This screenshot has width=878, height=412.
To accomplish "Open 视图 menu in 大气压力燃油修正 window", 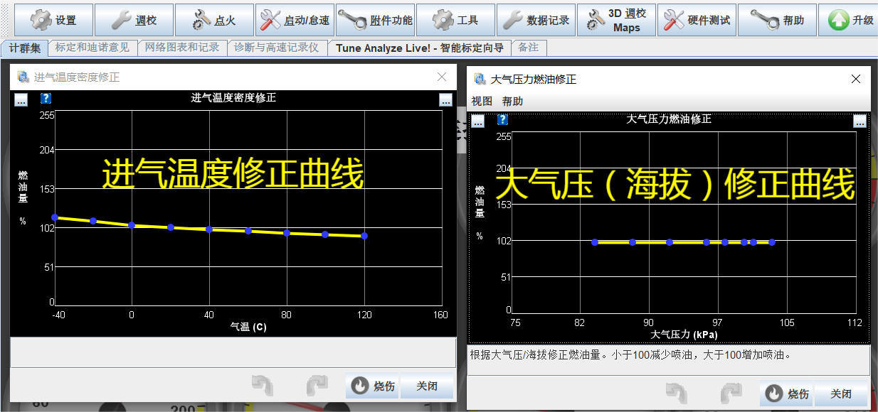I will tap(482, 101).
